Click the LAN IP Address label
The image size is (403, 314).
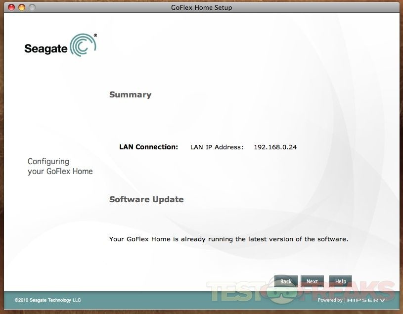(217, 147)
